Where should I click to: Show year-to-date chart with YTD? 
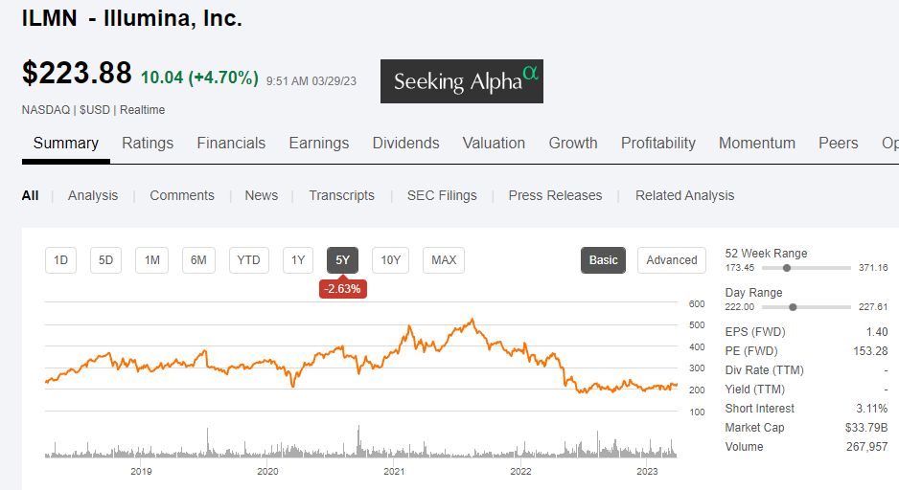click(248, 259)
